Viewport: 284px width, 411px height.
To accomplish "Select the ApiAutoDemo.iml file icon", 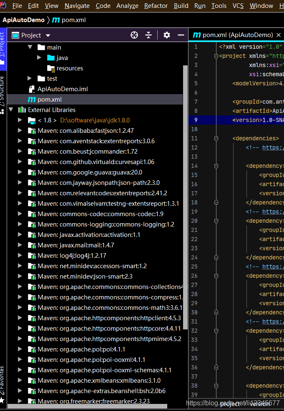I will click(x=32, y=89).
